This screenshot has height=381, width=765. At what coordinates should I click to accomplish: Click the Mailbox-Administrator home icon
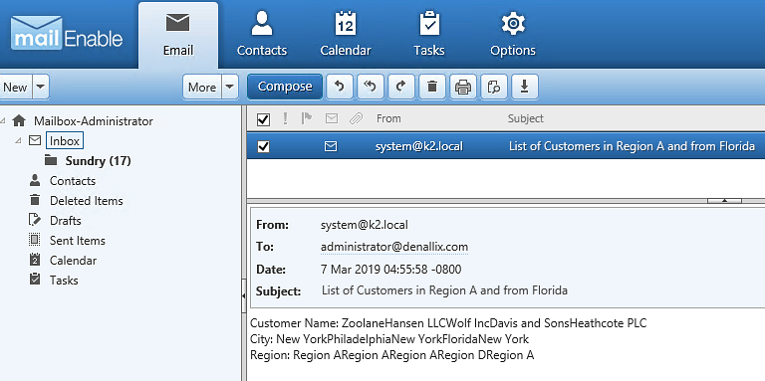coord(19,120)
